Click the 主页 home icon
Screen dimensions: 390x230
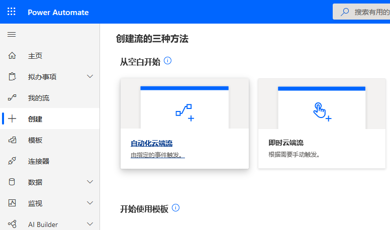click(x=12, y=55)
